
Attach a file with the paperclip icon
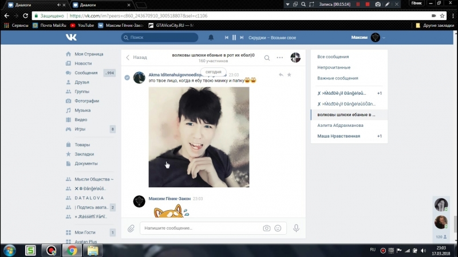131,228
